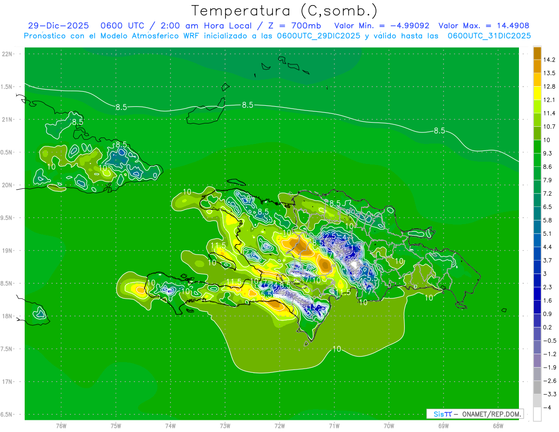Click the '20N' latitude axis label
The height and width of the screenshot is (432, 559).
(x=7, y=185)
